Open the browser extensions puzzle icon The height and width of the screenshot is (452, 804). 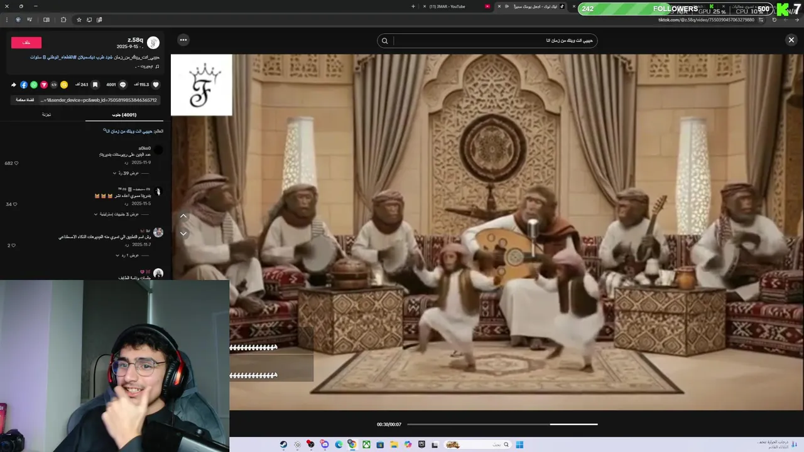[x=63, y=19]
